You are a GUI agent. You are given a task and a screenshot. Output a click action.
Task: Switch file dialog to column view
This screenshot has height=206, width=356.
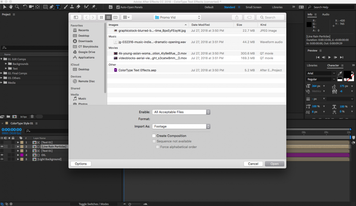115,18
